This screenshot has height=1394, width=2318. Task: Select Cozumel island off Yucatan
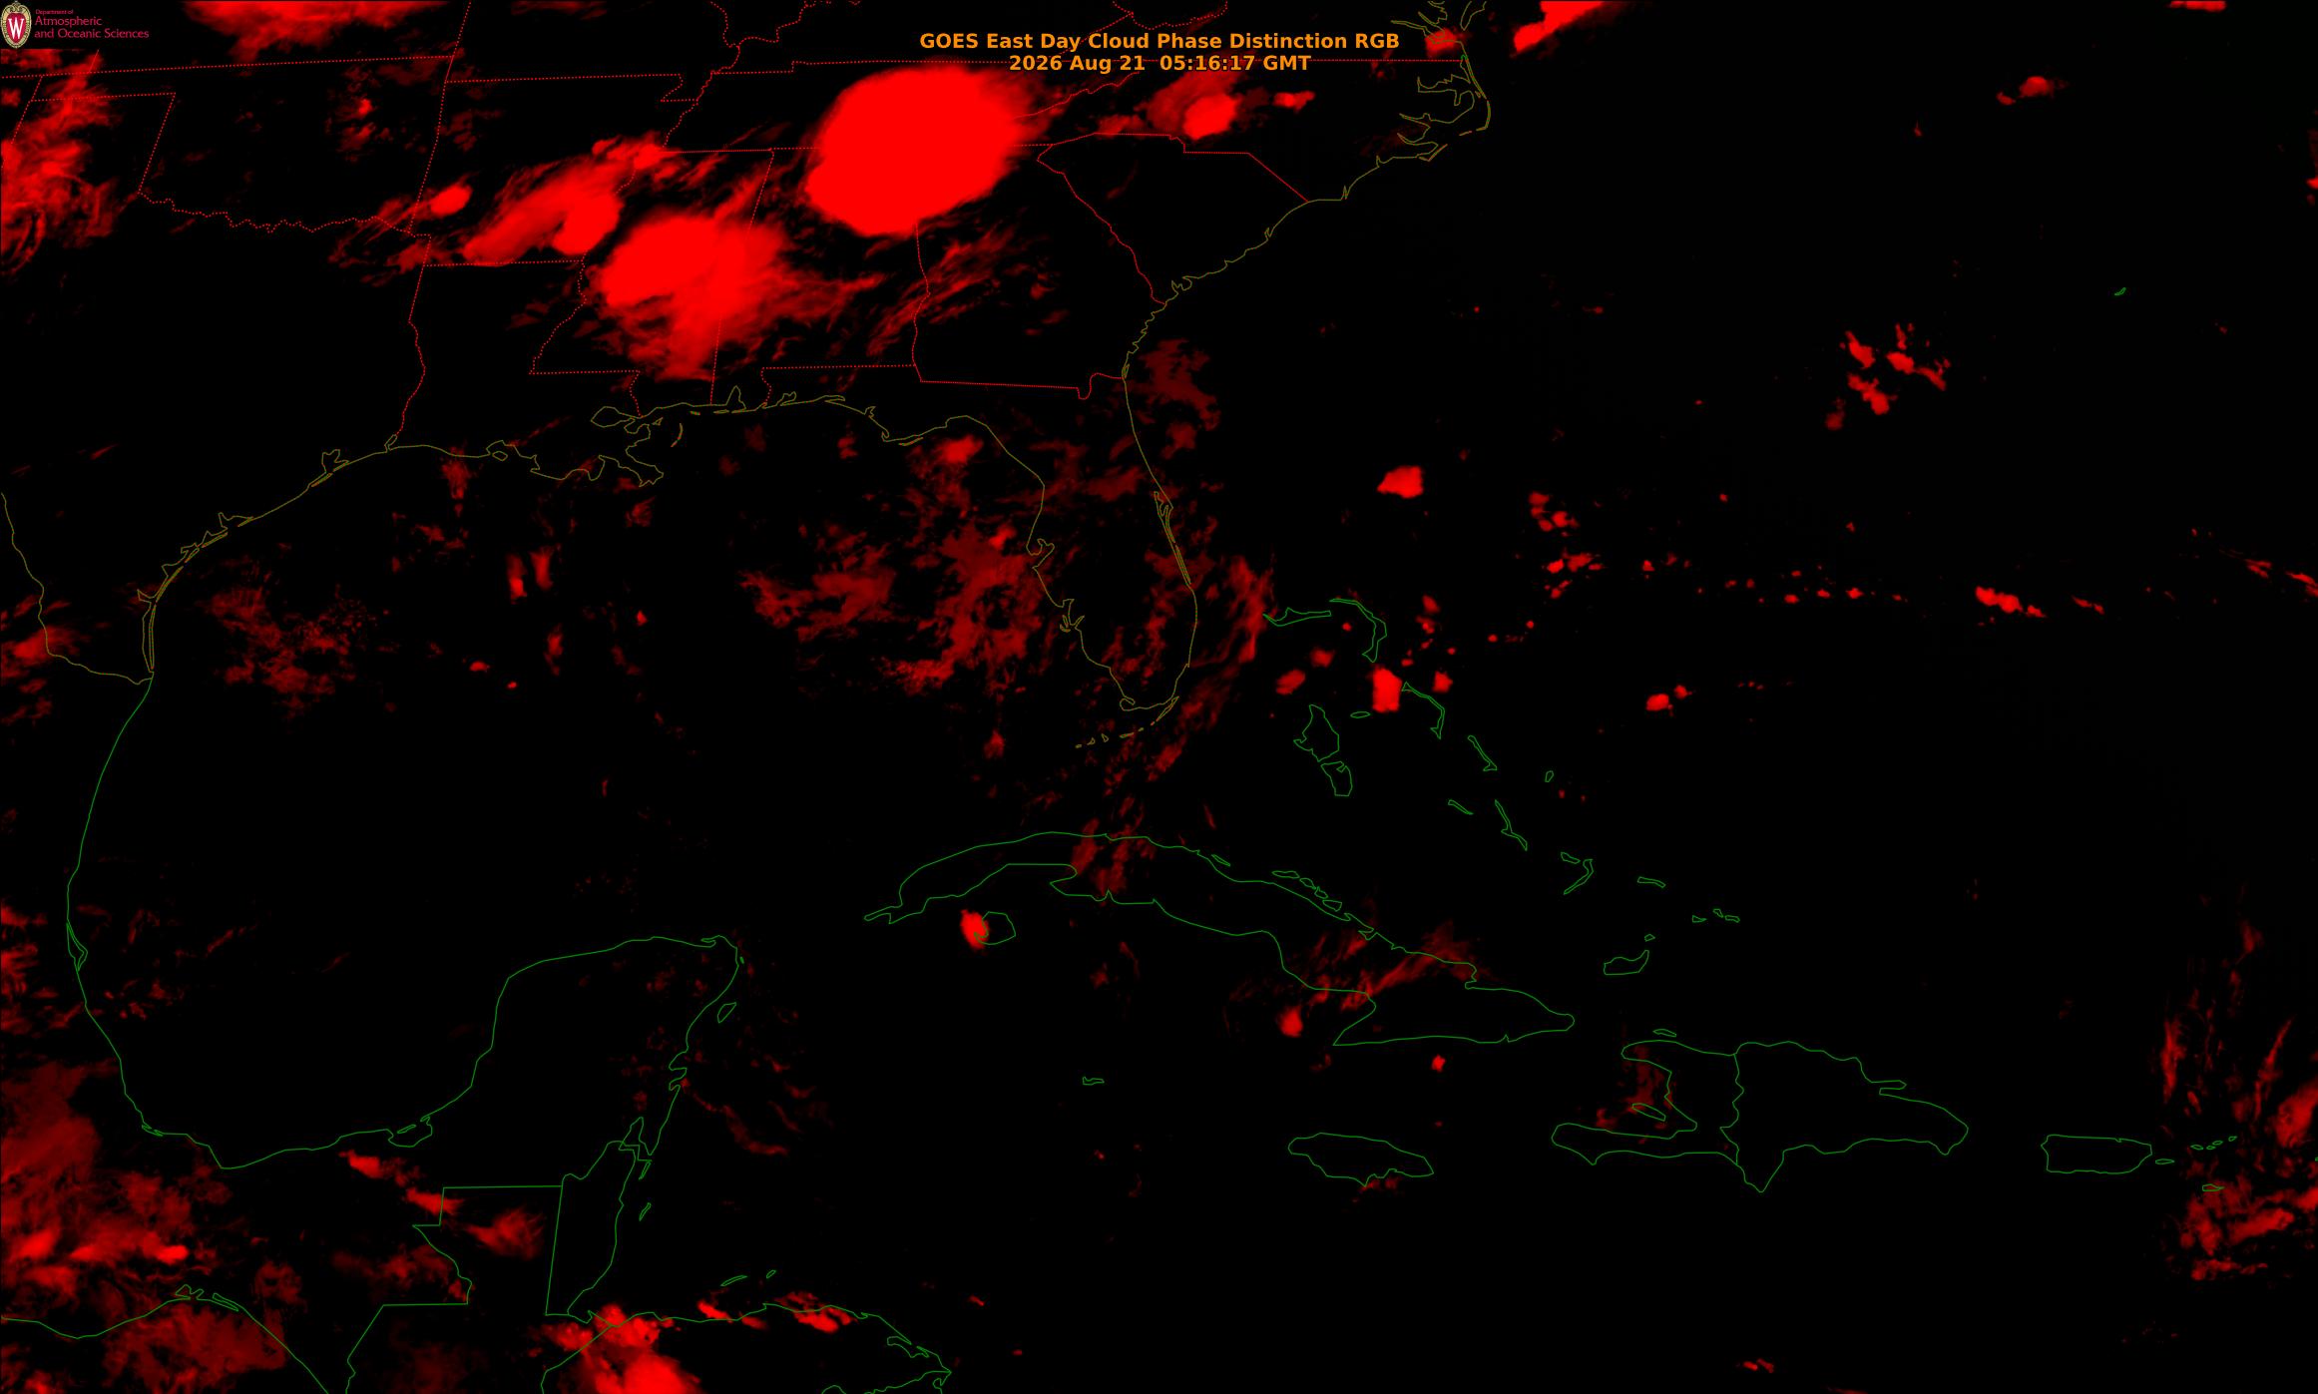[x=726, y=1012]
